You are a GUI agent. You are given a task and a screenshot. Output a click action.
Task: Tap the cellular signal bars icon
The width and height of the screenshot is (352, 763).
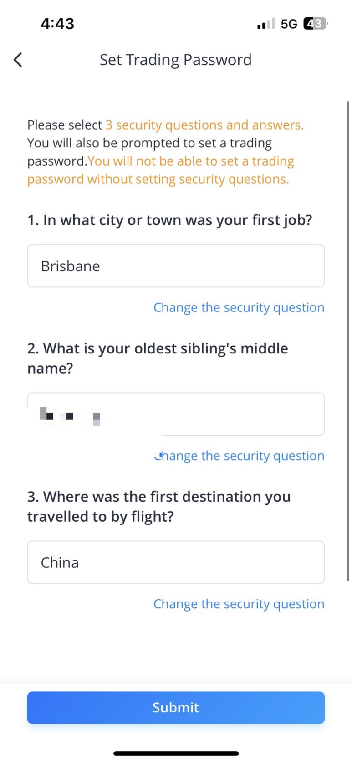click(x=266, y=24)
